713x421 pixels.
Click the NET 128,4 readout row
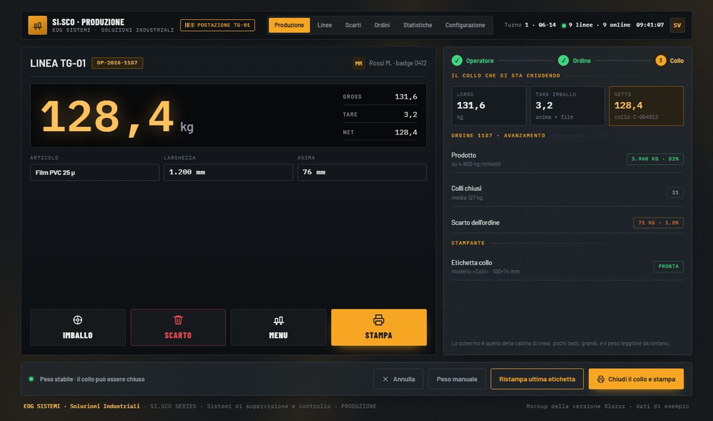pyautogui.click(x=380, y=133)
